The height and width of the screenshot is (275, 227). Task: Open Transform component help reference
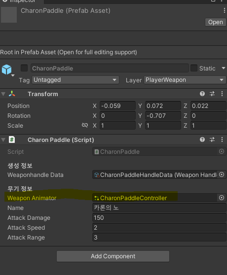[202, 94]
